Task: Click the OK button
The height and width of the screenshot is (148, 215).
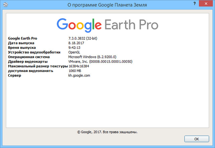Action: pyautogui.click(x=197, y=139)
